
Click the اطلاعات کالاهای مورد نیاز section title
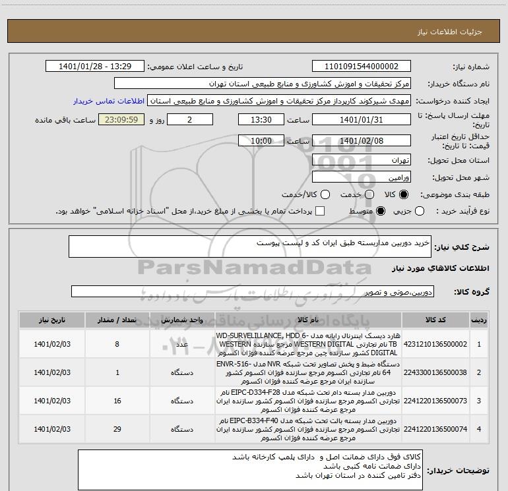[x=440, y=268]
